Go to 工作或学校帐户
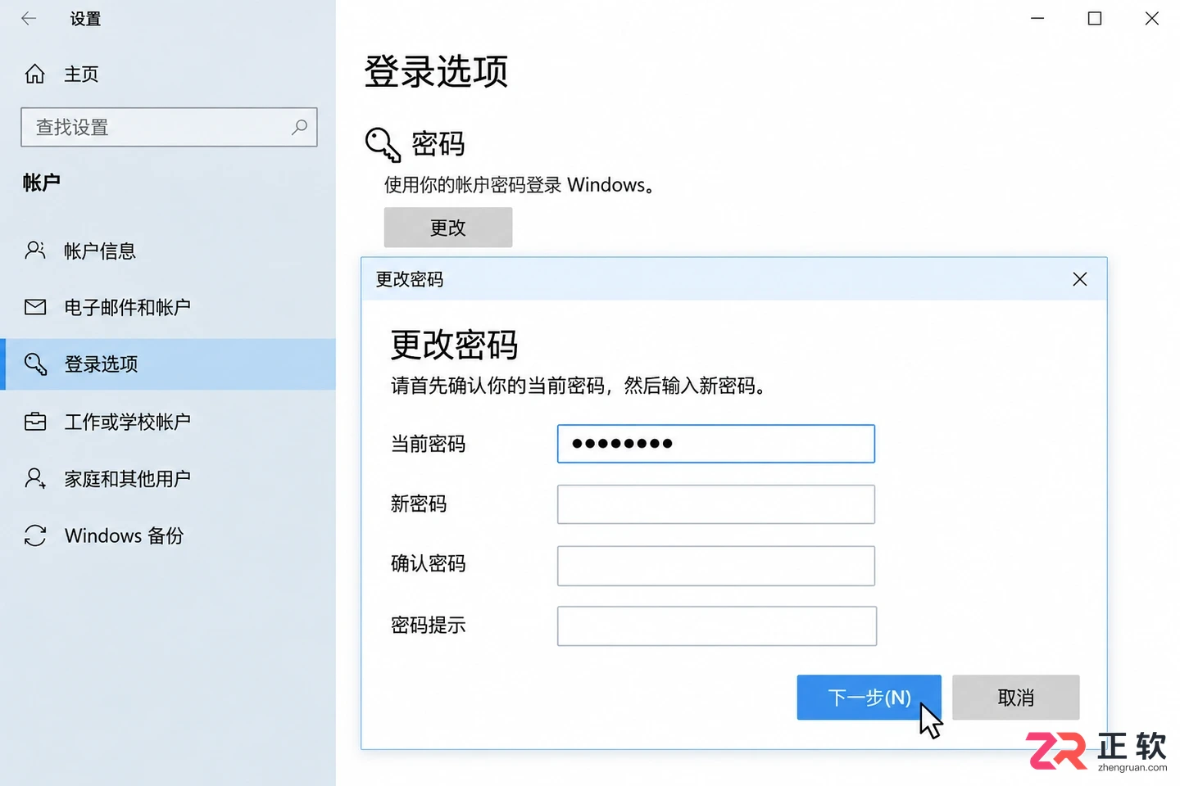Screen dimensions: 1180x786 coord(127,422)
